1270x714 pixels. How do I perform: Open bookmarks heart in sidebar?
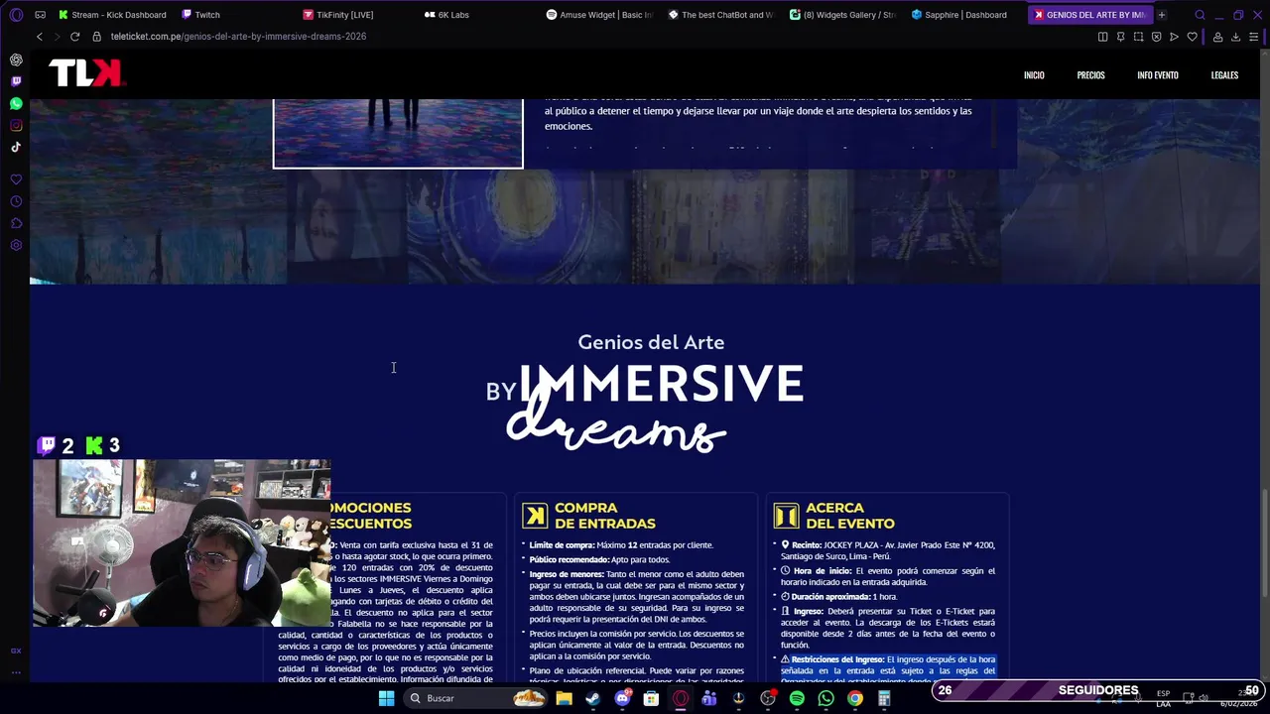[x=16, y=179]
